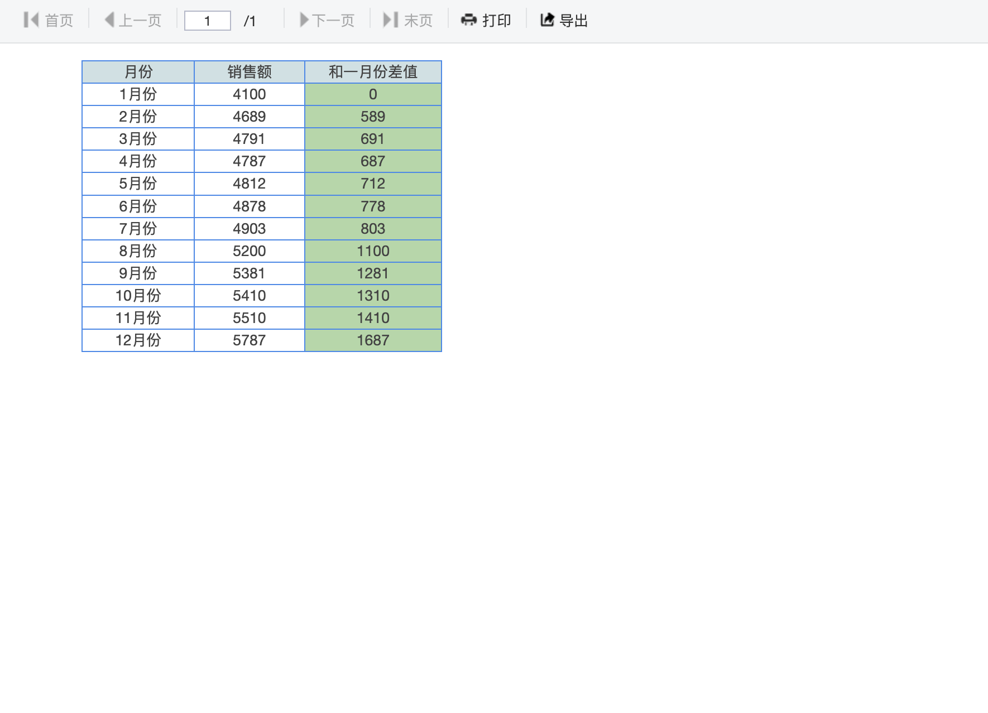The width and height of the screenshot is (988, 713).
Task: Click the green cell showing 803
Action: click(x=373, y=229)
